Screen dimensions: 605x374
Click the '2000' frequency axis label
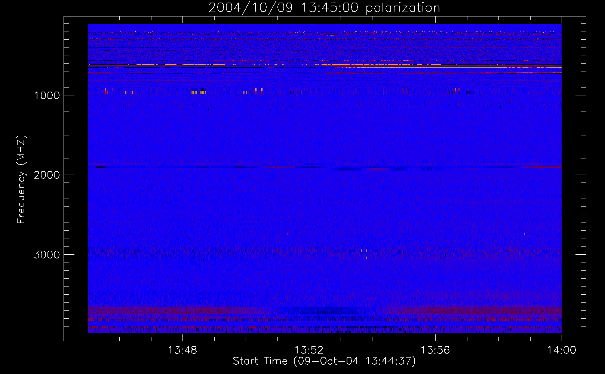(47, 175)
